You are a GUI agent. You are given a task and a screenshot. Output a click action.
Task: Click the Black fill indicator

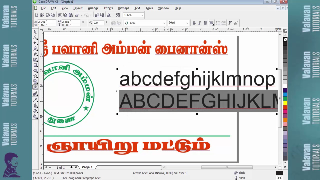pos(279,173)
